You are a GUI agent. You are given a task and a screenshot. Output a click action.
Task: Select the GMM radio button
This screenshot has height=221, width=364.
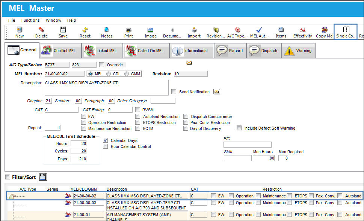[127, 74]
